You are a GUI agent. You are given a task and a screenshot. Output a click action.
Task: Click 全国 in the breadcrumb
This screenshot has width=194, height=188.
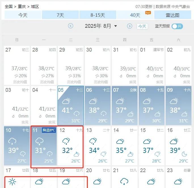tap(9, 7)
